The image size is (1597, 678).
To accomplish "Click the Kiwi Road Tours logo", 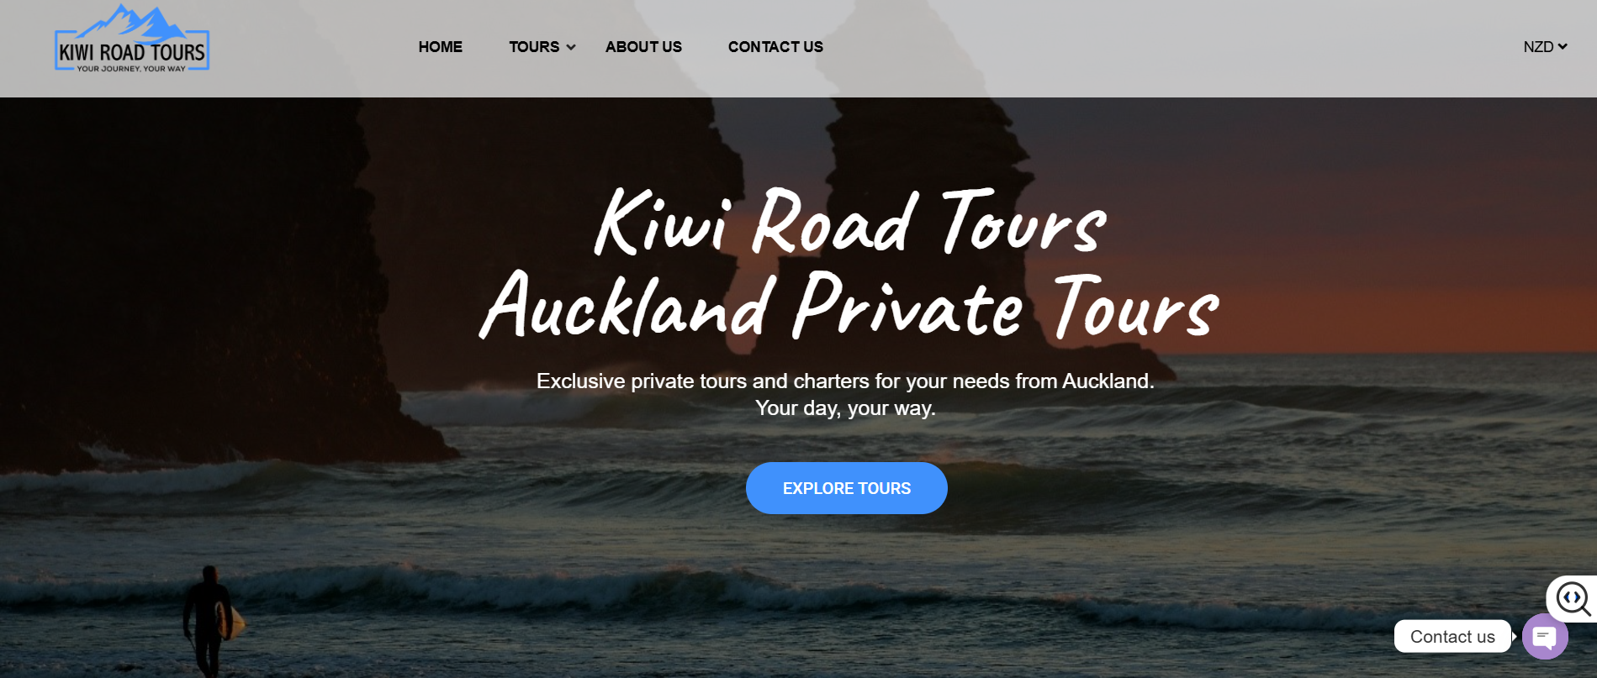I will pos(132,39).
